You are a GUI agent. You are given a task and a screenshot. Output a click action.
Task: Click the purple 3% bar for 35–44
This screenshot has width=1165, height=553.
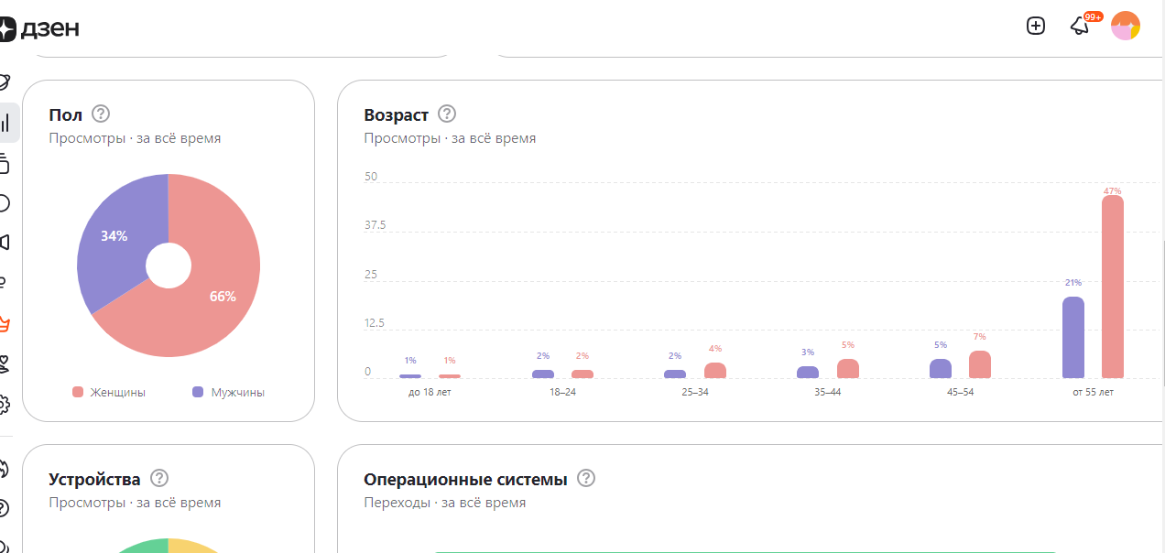pos(808,372)
